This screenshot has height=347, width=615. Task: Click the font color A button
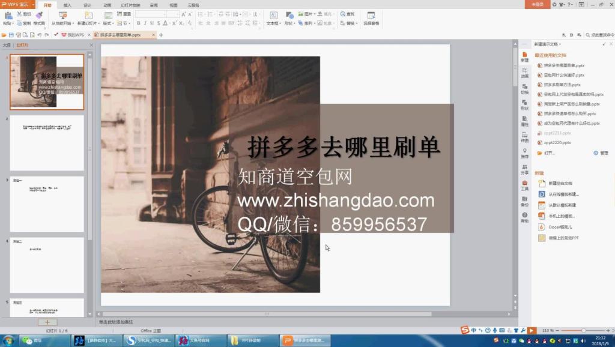165,23
